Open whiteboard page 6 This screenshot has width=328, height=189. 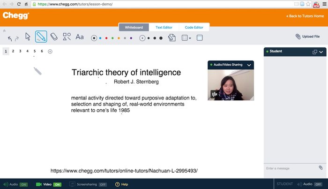point(42,51)
